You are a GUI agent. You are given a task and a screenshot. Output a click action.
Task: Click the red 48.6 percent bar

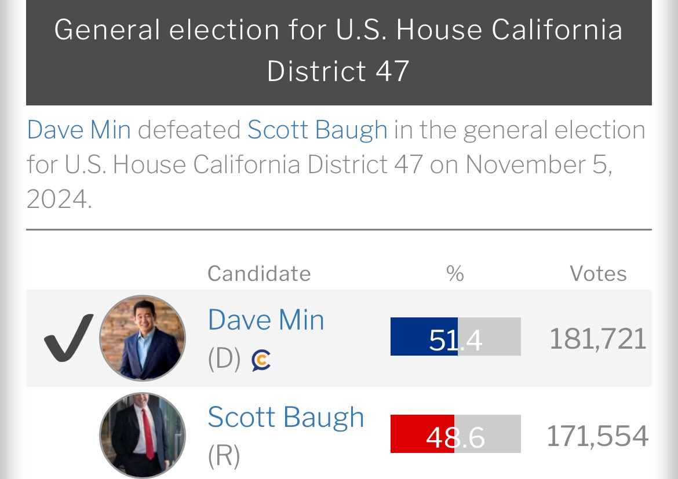[455, 434]
